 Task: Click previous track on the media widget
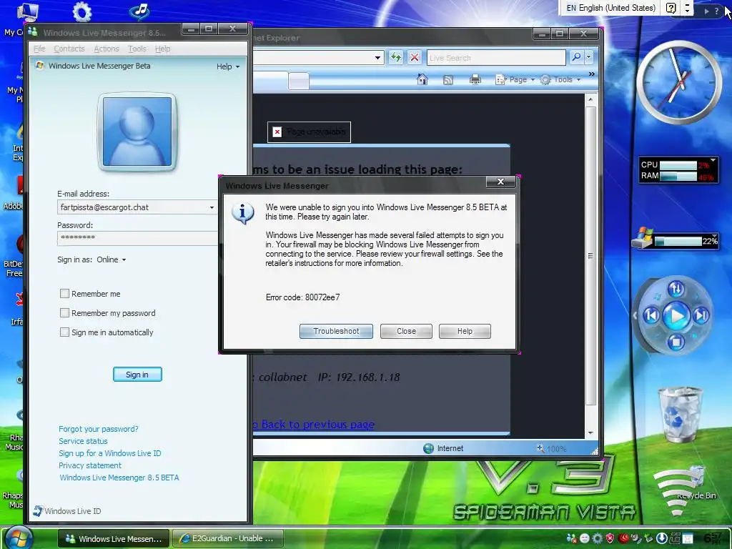[x=652, y=316]
